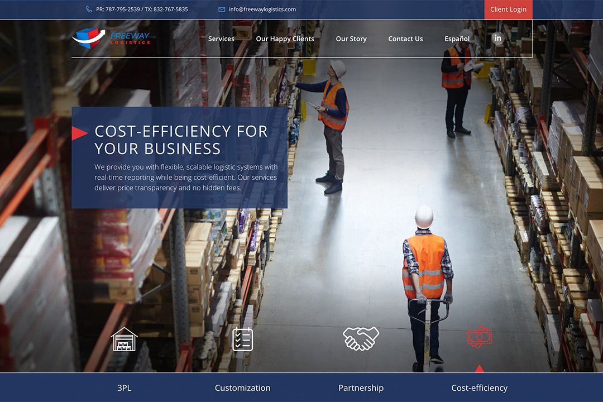
Task: Open the Our Happy Clients menu
Action: pyautogui.click(x=285, y=39)
